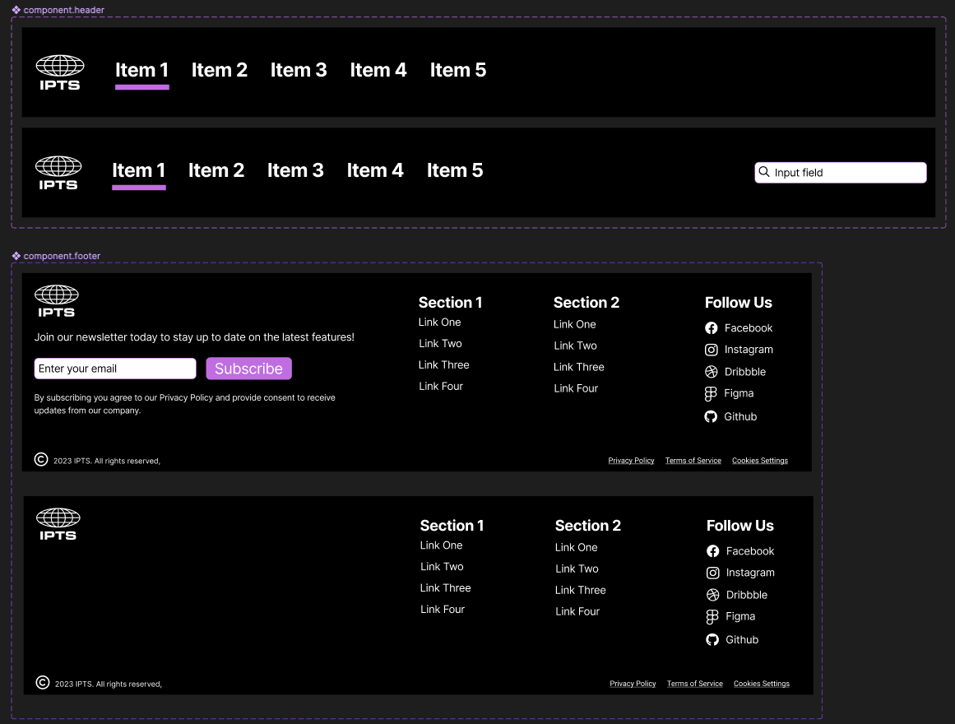Choose Item 5 in the header with search field
This screenshot has width=955, height=724.
point(455,170)
